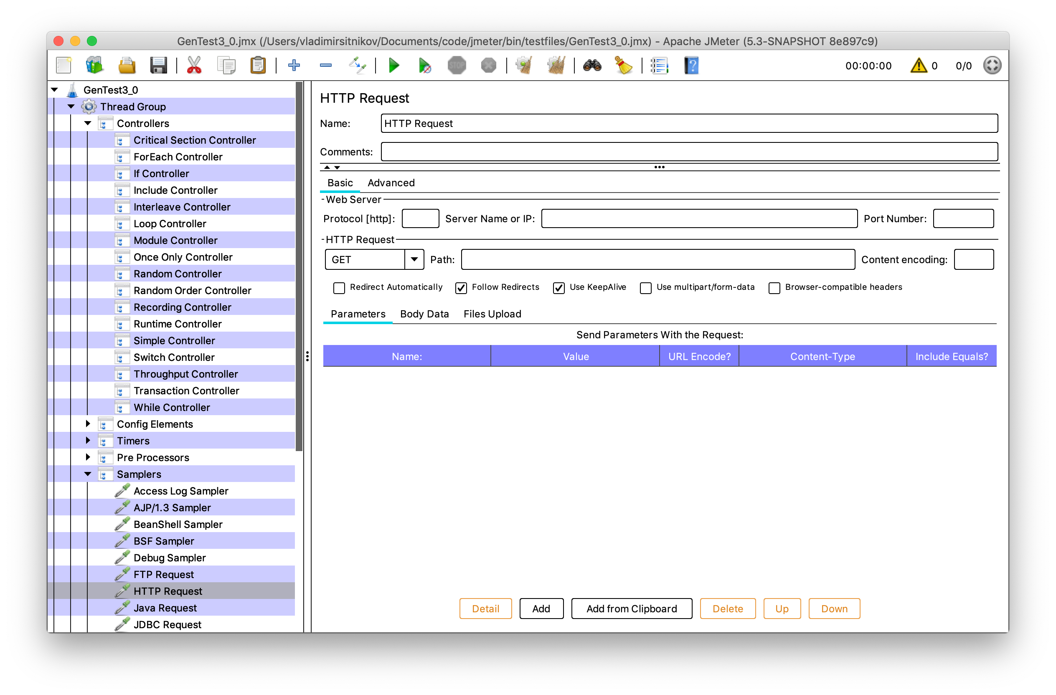
Task: Click the yellow warning log icon
Action: pos(919,66)
